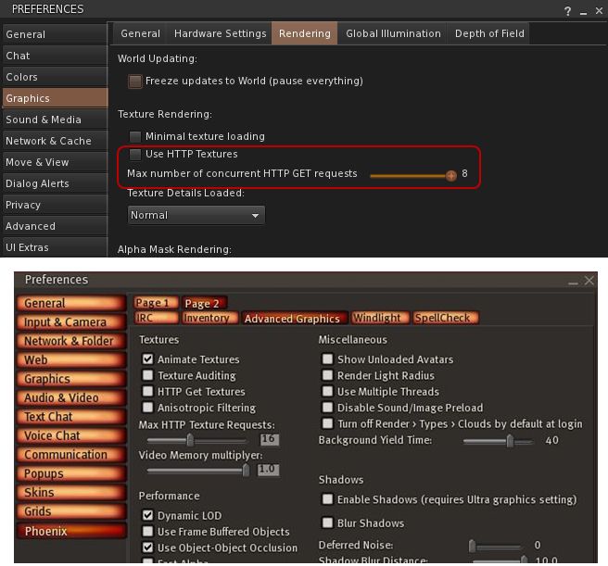
Task: Open Network & Cache preferences
Action: (48, 141)
